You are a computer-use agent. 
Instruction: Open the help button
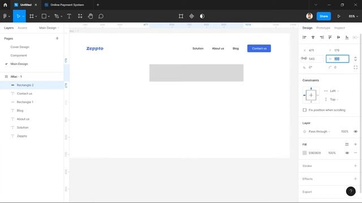coord(351,191)
